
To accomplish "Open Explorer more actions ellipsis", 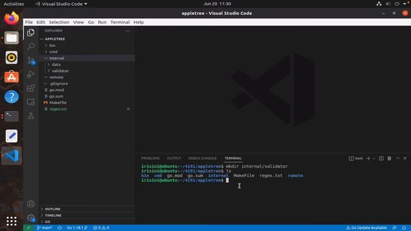I will pyautogui.click(x=127, y=31).
